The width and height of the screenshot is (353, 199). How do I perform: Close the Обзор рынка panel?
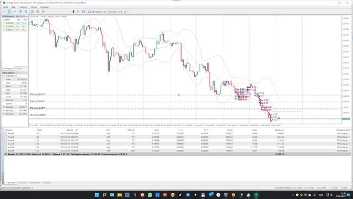point(26,17)
